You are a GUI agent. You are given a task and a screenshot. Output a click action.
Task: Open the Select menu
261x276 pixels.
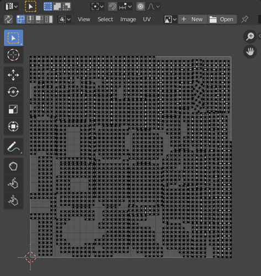click(x=105, y=19)
